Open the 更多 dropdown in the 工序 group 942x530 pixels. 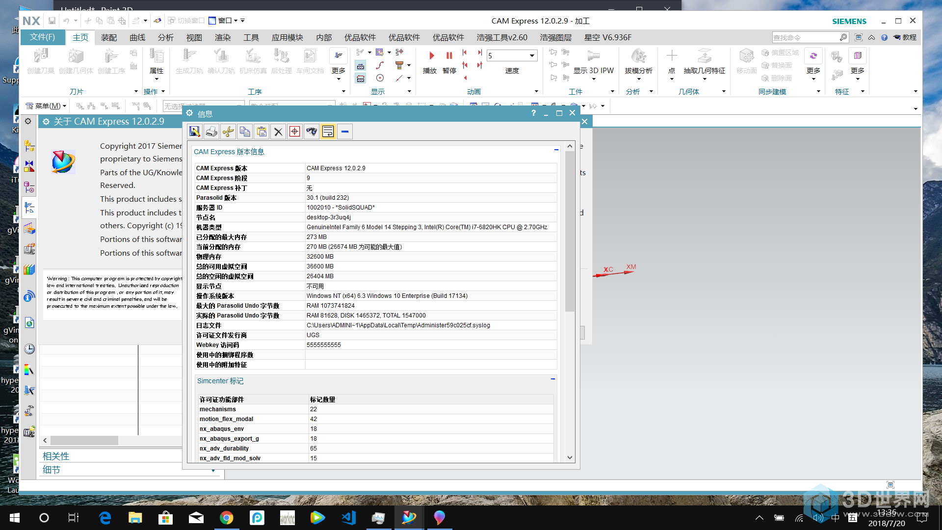click(x=339, y=64)
